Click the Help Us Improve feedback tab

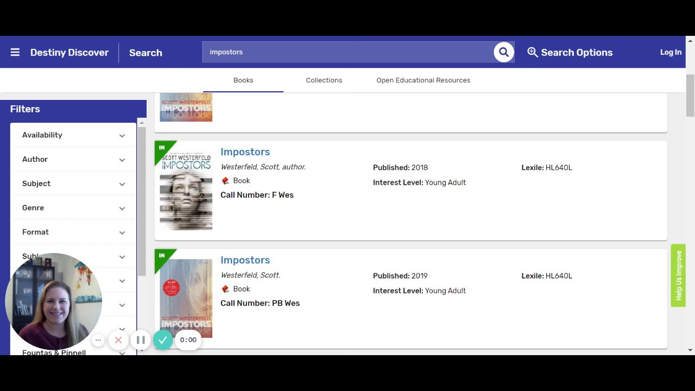point(678,275)
